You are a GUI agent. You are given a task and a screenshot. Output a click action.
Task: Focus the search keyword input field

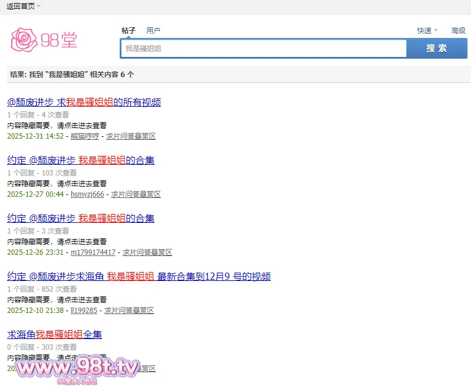point(263,49)
